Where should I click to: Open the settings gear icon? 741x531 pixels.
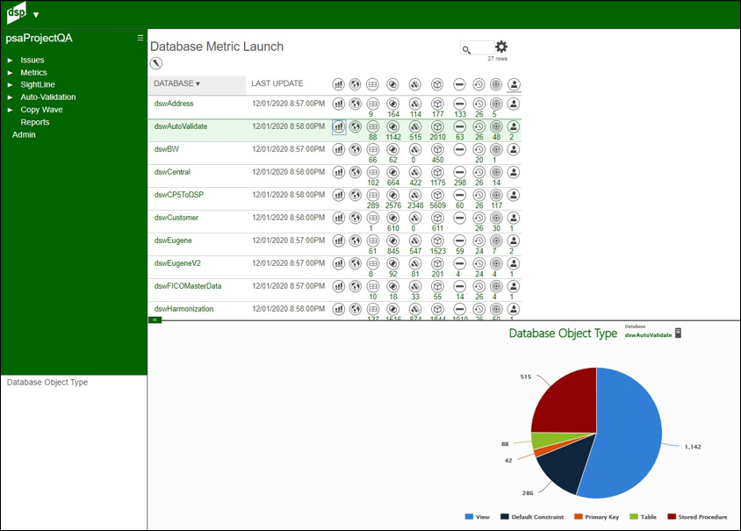(x=501, y=47)
